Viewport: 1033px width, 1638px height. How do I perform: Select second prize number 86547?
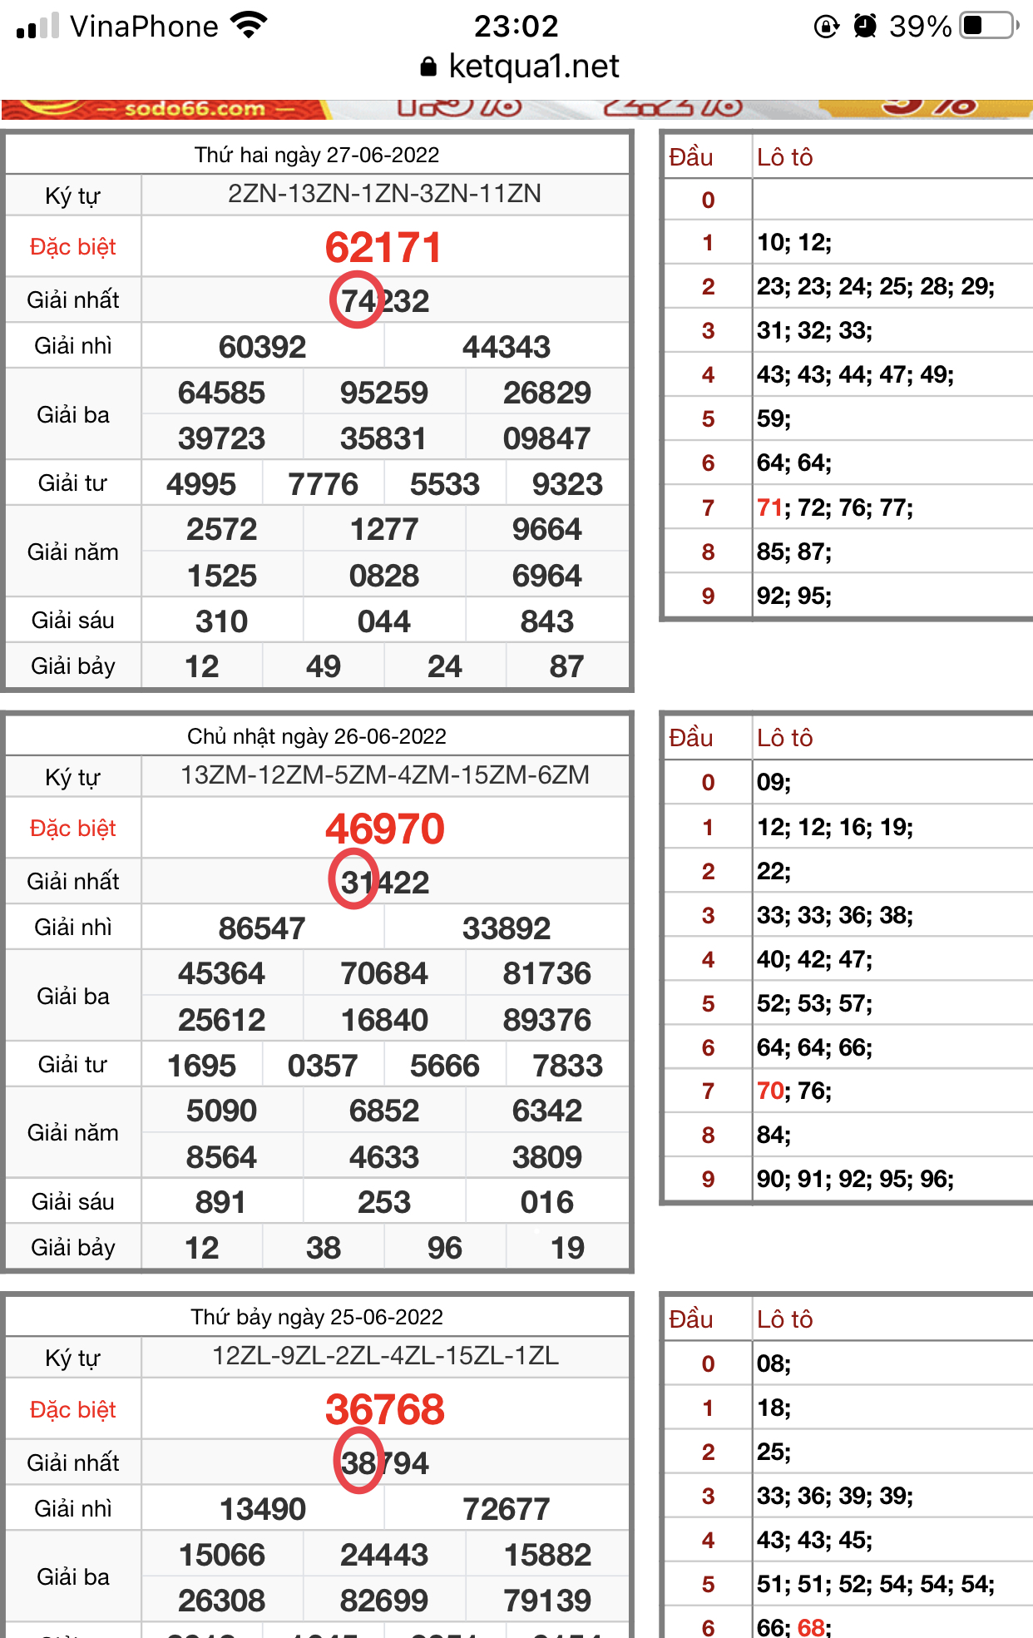[263, 928]
